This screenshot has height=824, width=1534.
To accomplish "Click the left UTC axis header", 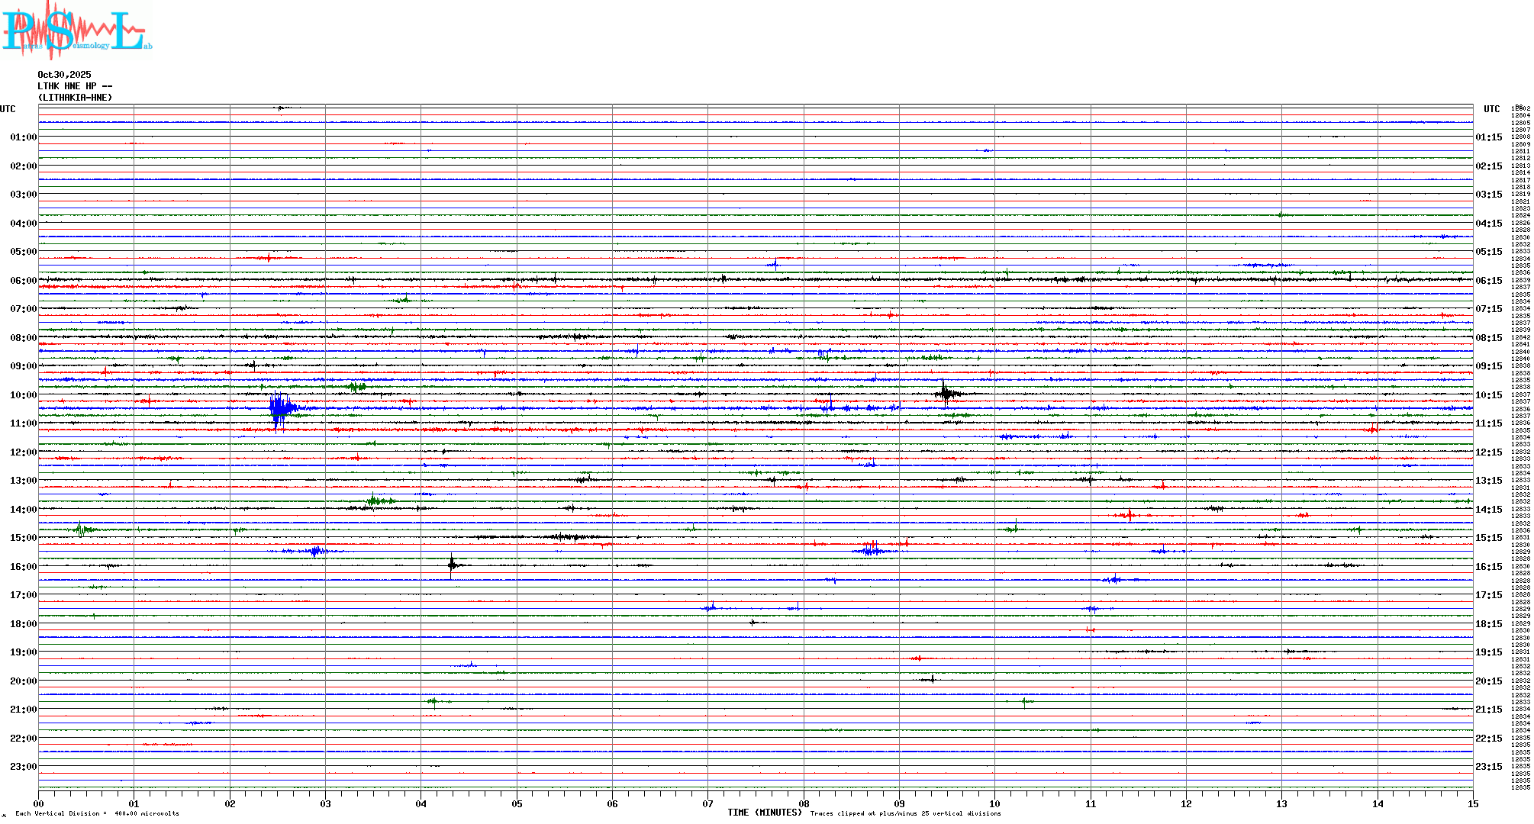I will pos(8,109).
